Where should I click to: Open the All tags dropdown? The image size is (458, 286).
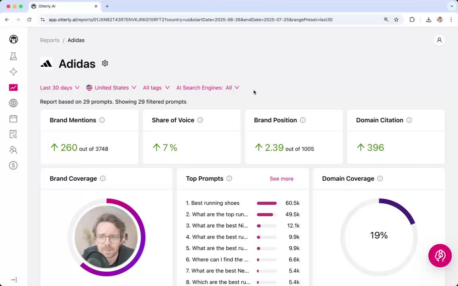[156, 88]
